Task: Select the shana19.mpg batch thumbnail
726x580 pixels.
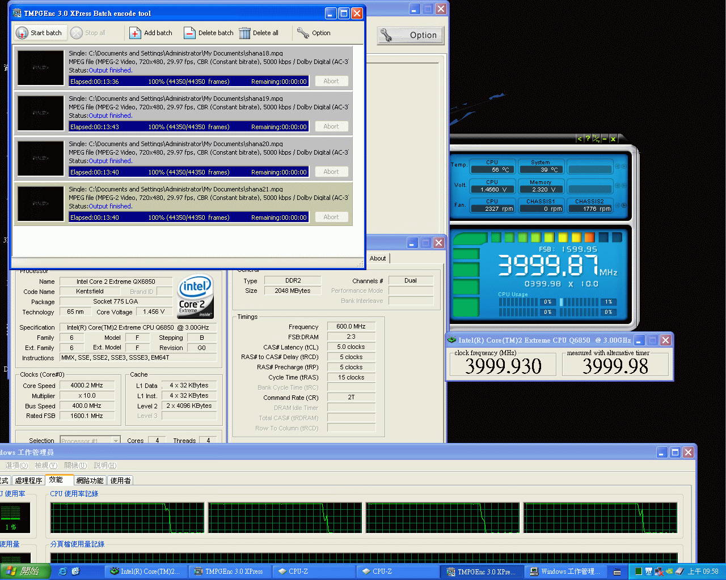Action: point(40,113)
